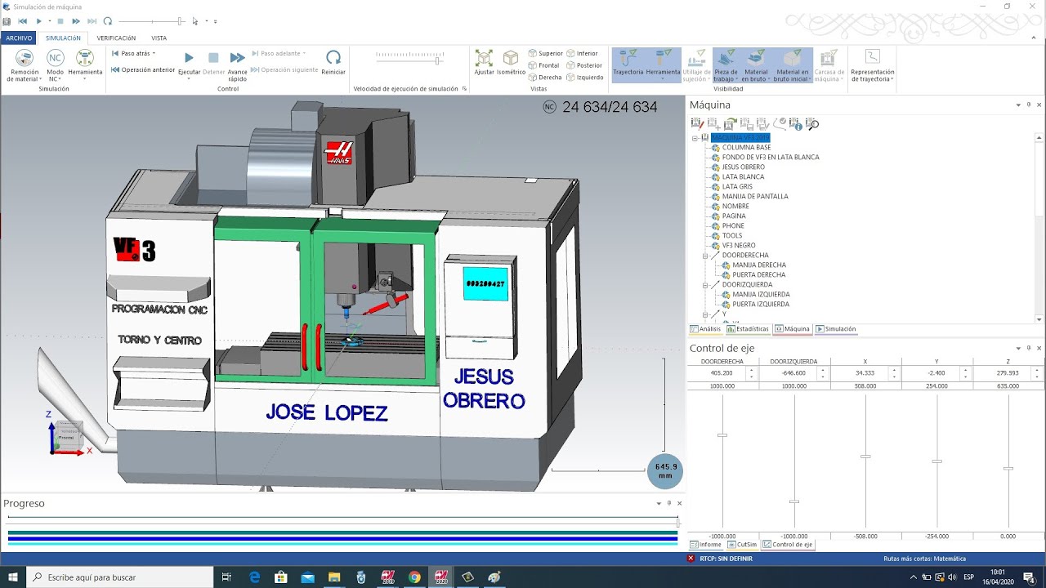Click play in the quick access toolbar
This screenshot has width=1046, height=588.
(38, 21)
